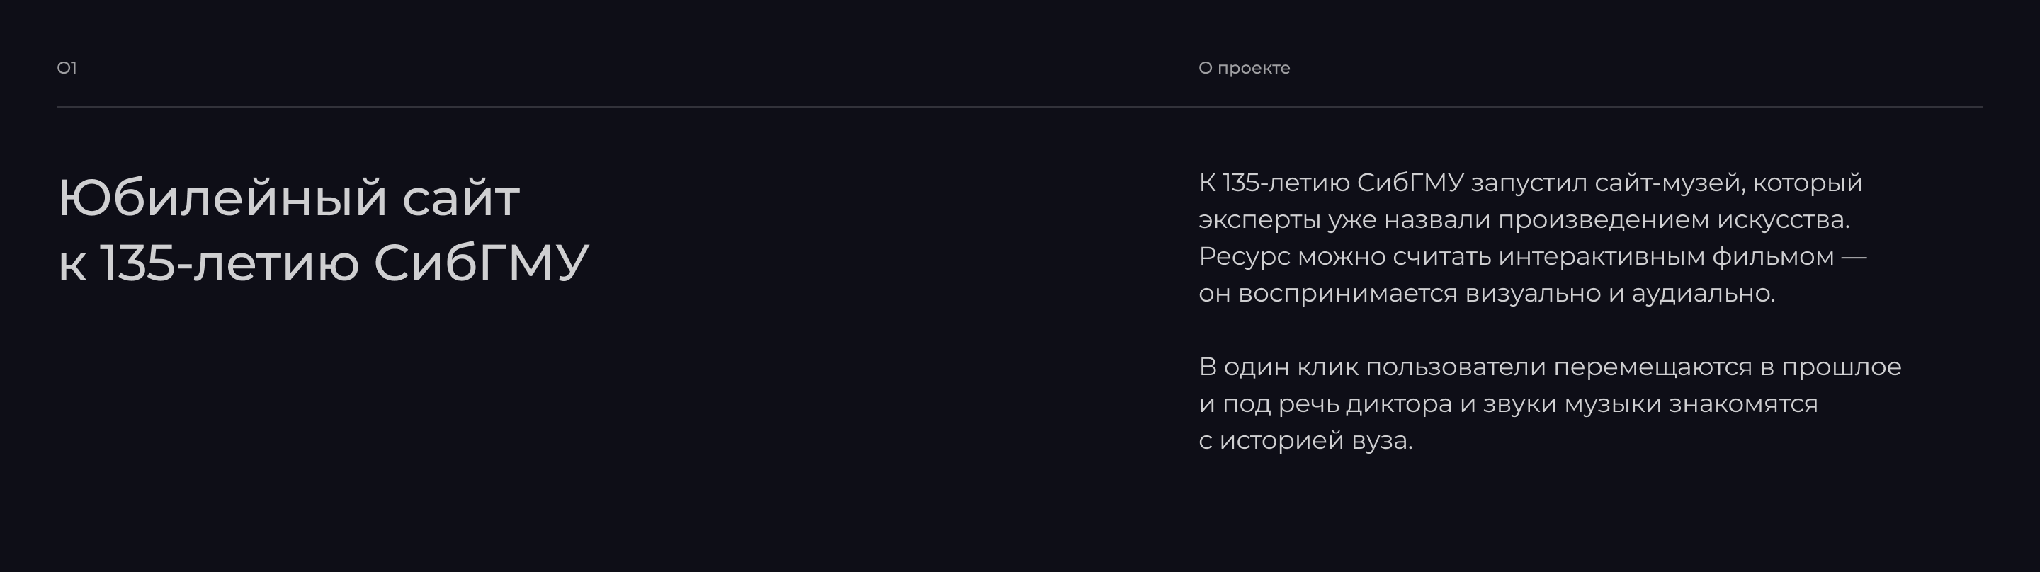This screenshot has height=572, width=2040.
Task: Click the heading line "к 135-летию СибГМУ"
Action: pyautogui.click(x=323, y=263)
